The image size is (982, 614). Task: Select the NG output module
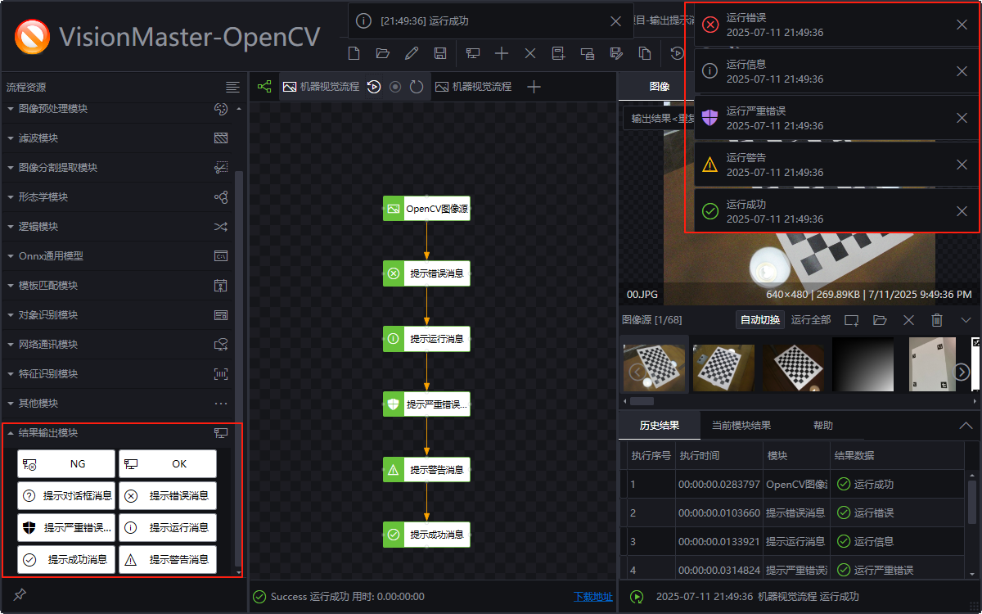(x=65, y=463)
